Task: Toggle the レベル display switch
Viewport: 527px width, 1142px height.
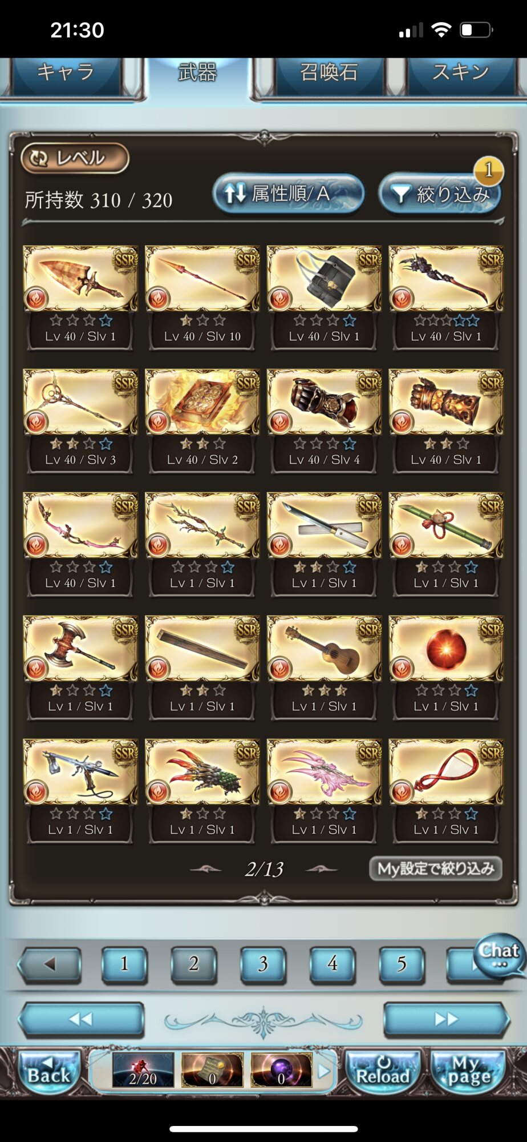Action: [x=75, y=158]
